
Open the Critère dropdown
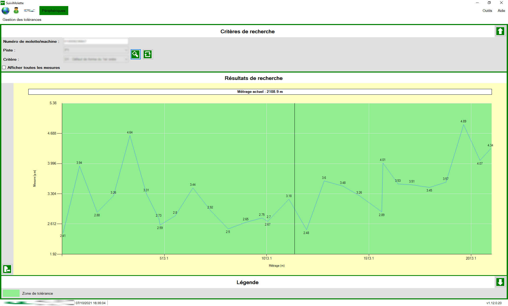tap(96, 59)
